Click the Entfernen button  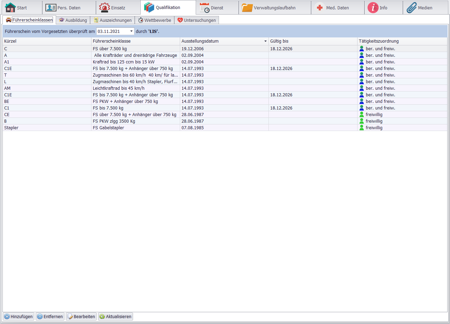(x=50, y=316)
